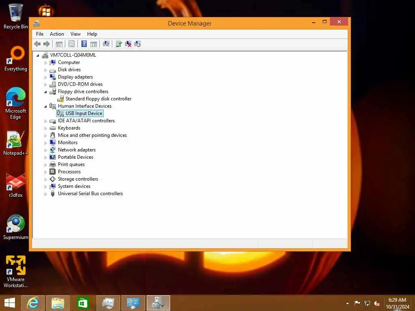Click the Windows Start button

tap(10, 303)
